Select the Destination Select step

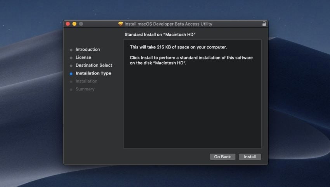pos(94,66)
